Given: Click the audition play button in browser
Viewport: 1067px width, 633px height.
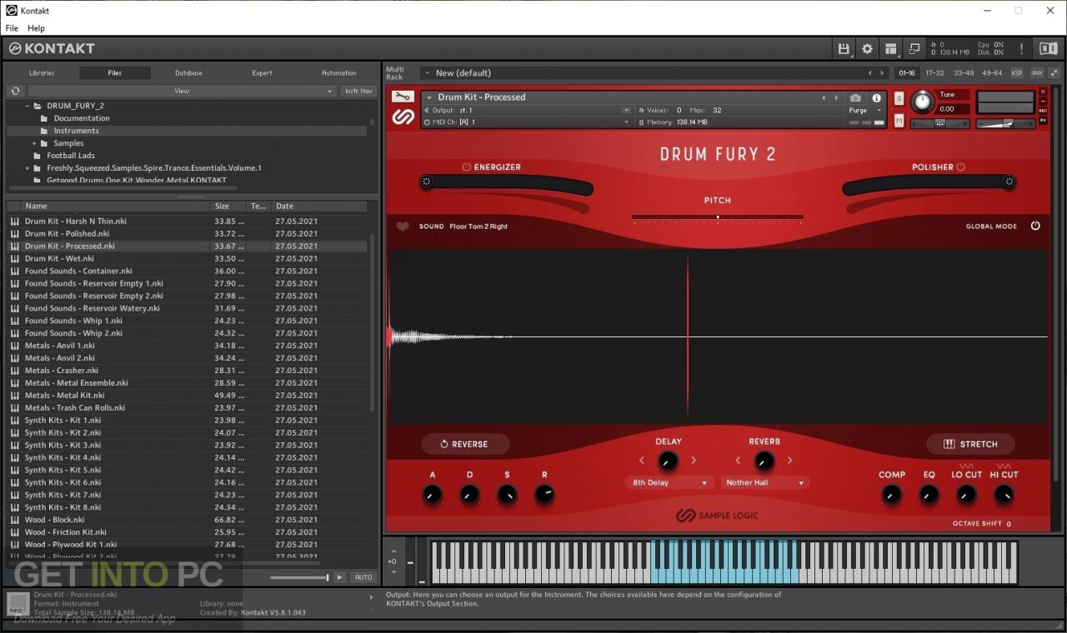Looking at the screenshot, I should [340, 577].
